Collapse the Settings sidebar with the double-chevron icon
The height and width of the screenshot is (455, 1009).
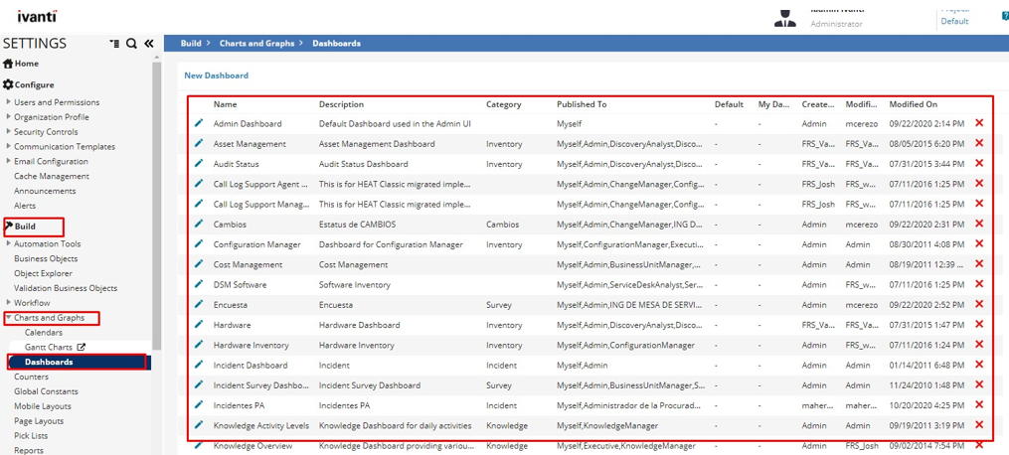[x=148, y=44]
